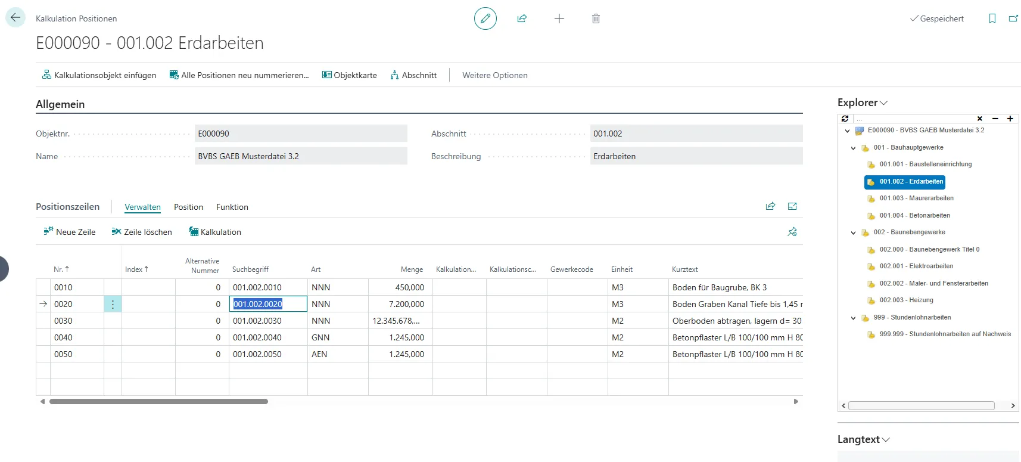Click Zeile löschen button

pos(142,232)
